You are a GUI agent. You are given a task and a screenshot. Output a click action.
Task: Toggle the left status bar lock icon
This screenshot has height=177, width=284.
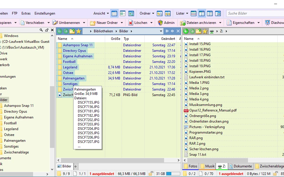coord(151,174)
